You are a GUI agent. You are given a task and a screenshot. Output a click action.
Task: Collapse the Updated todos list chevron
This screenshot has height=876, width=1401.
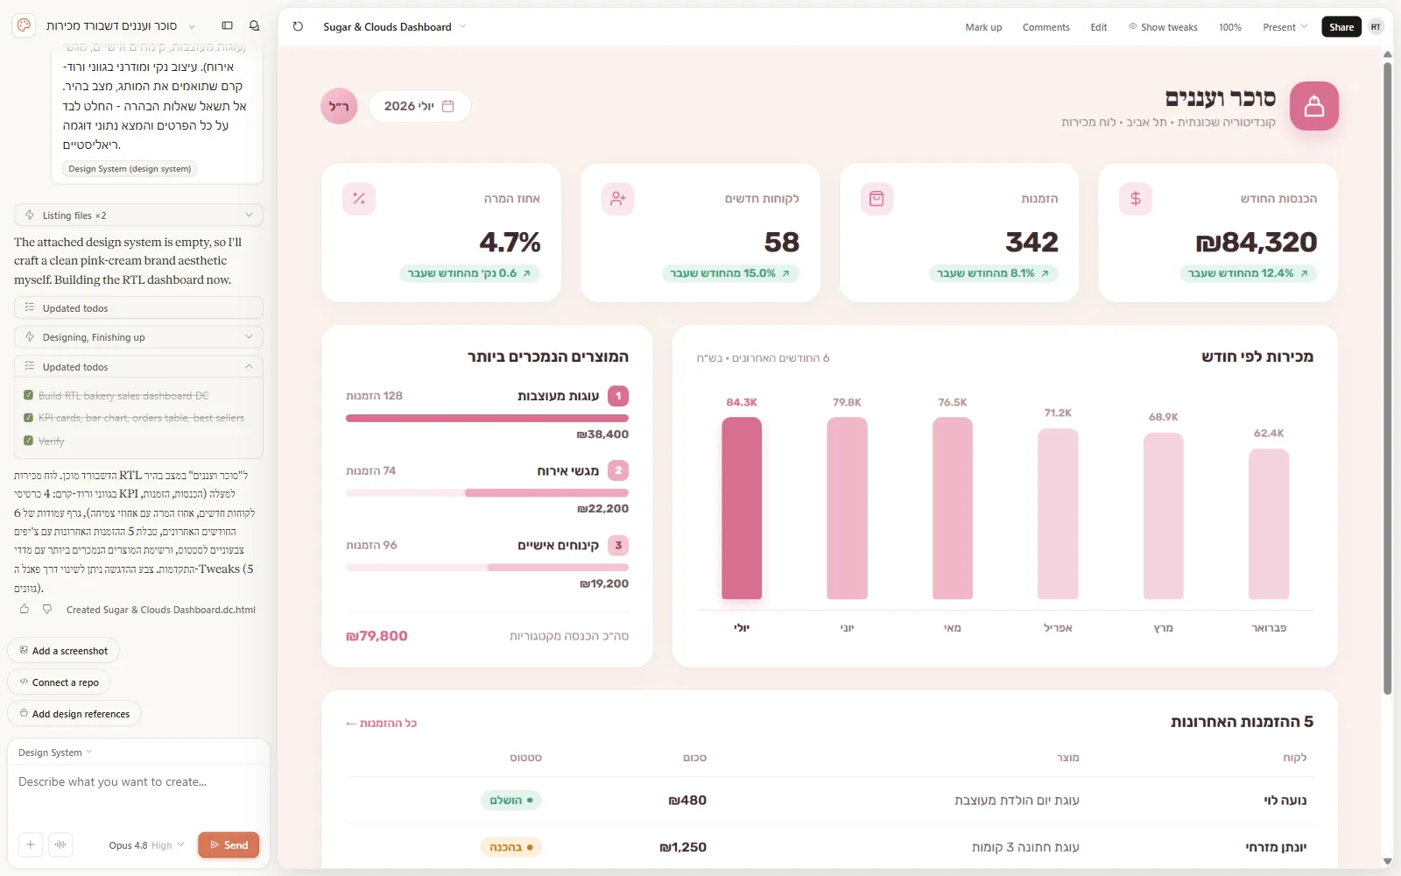(249, 366)
